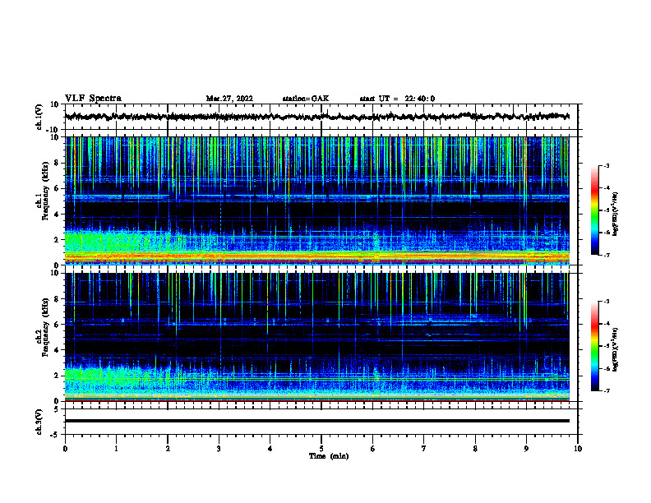The image size is (651, 503).
Task: Click the time axis tick label "6"
Action: point(373,449)
